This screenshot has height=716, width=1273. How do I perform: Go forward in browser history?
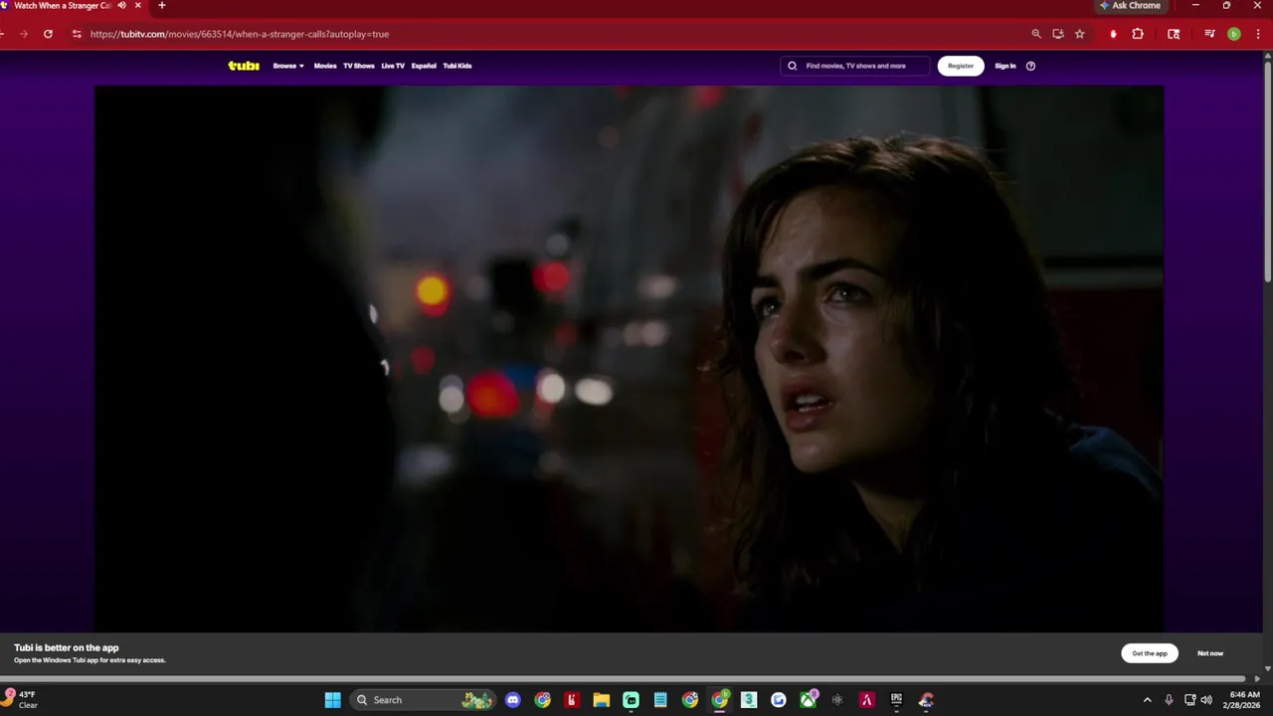pyautogui.click(x=24, y=34)
